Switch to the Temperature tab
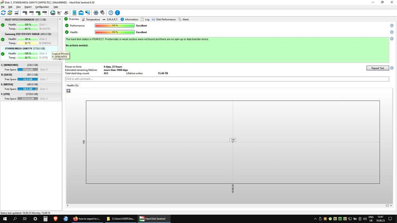Image resolution: width=397 pixels, height=223 pixels. tap(91, 19)
